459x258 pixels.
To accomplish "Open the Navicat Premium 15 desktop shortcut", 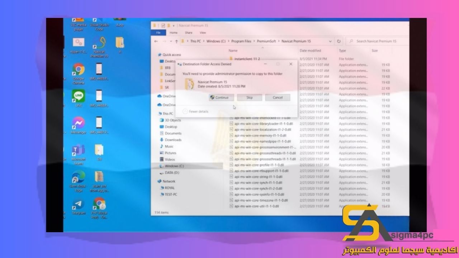I will pos(99,47).
